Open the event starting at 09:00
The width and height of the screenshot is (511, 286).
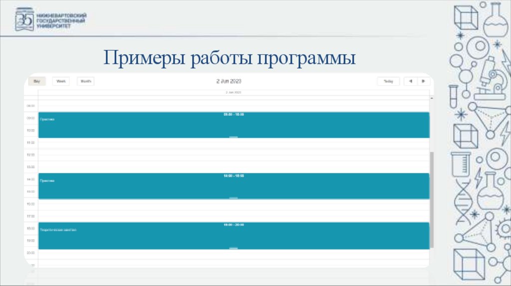[x=234, y=125]
